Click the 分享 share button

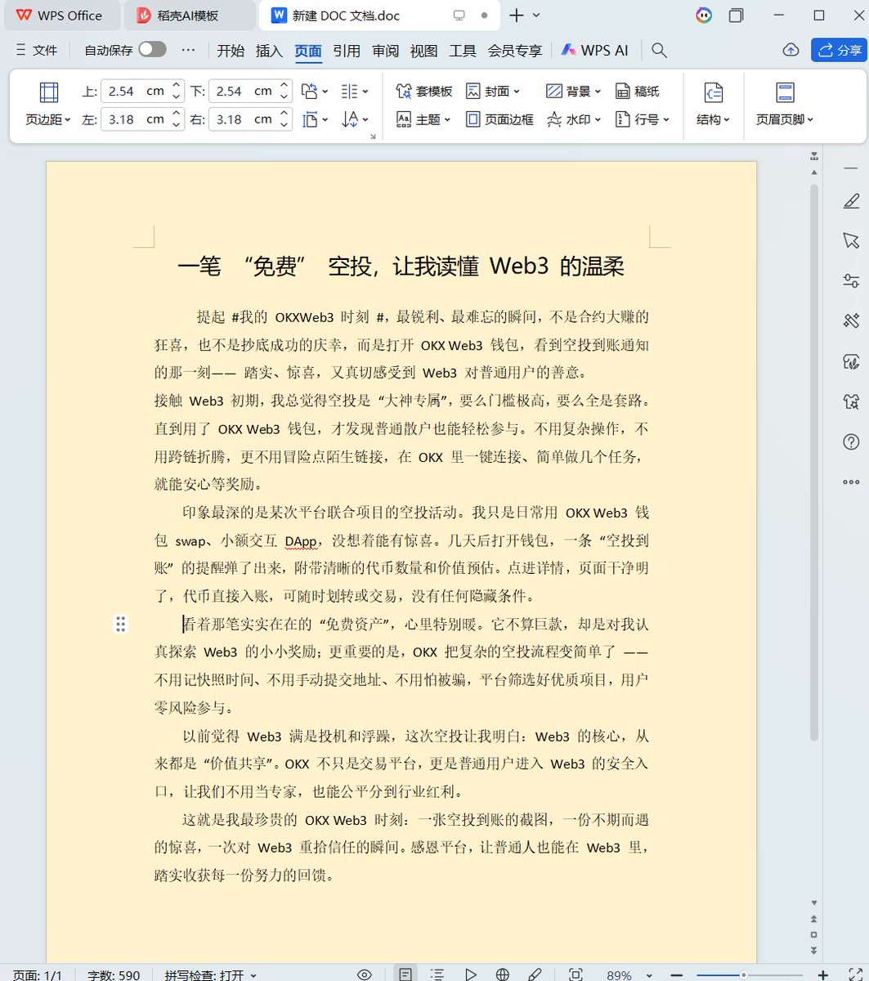pyautogui.click(x=839, y=50)
